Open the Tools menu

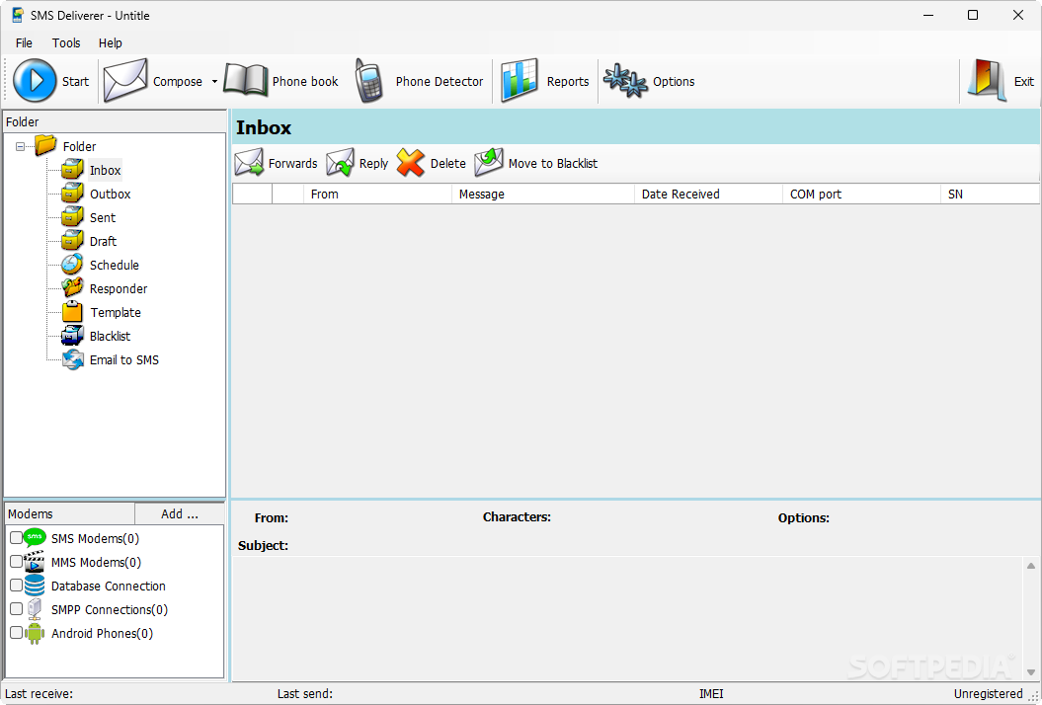[x=66, y=42]
